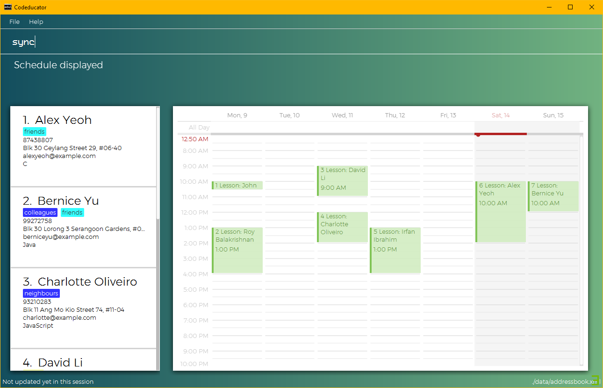Minimize the Codeducator window
This screenshot has width=603, height=388.
pos(549,7)
